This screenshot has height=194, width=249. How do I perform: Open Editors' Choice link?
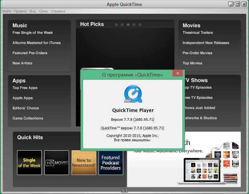pos(26,108)
